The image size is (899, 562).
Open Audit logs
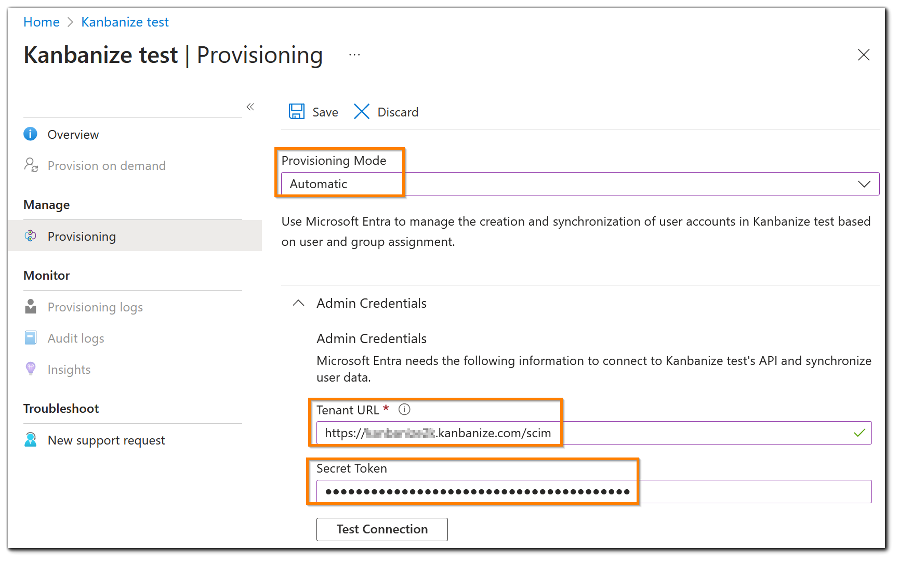tap(76, 338)
